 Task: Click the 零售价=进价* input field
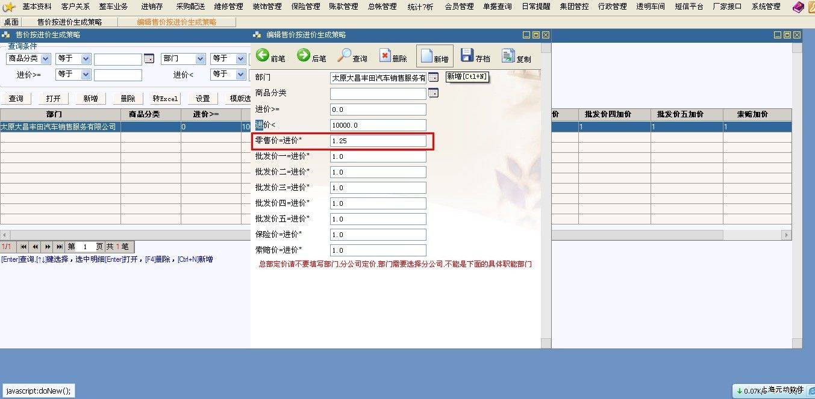[x=378, y=141]
